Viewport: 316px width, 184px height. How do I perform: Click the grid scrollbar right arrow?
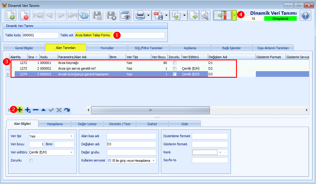306,110
